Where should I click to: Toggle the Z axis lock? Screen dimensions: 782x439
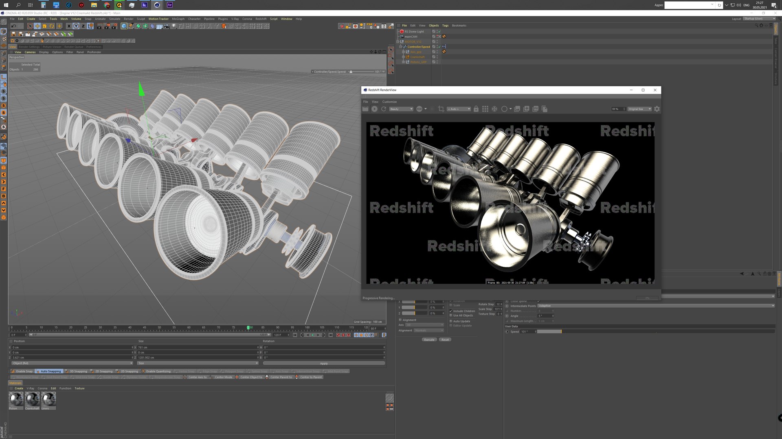coord(83,26)
